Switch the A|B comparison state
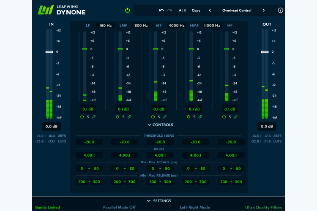The width and height of the screenshot is (317, 211). [x=182, y=10]
